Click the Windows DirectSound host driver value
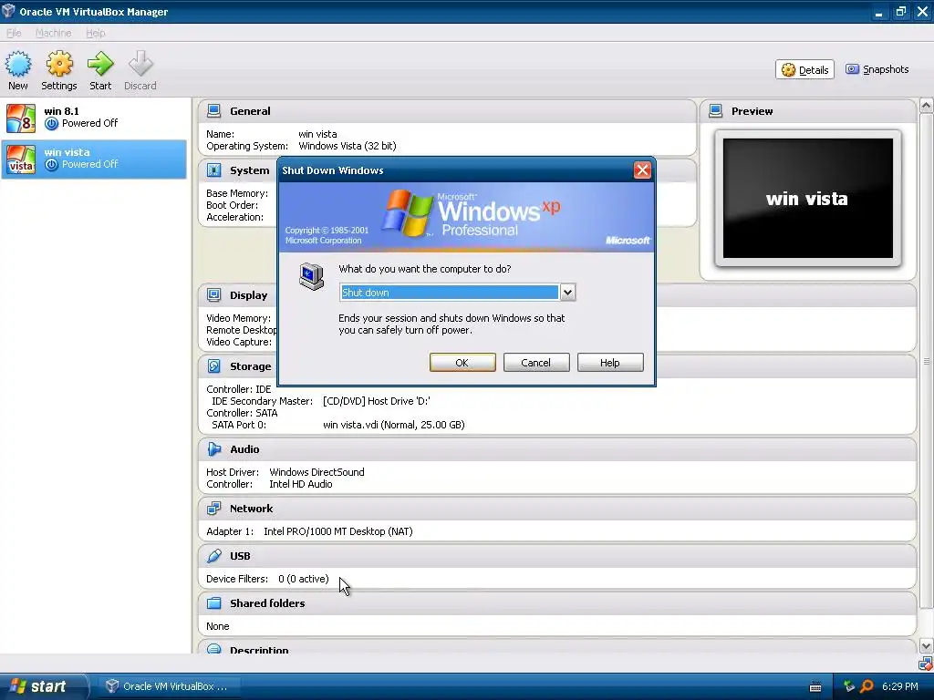The height and width of the screenshot is (700, 934). click(317, 472)
